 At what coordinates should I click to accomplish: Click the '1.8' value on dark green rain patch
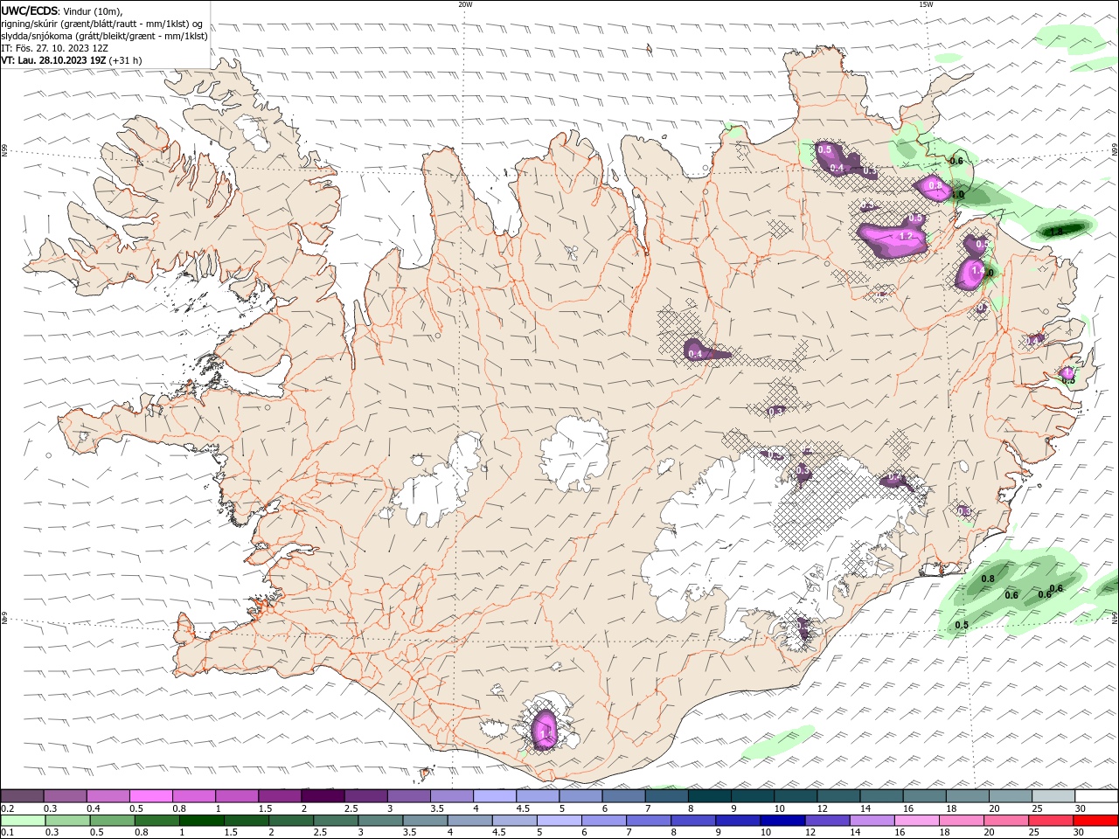click(1056, 232)
